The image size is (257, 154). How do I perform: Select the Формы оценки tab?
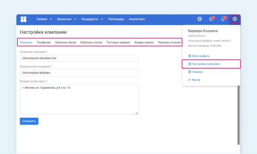(x=144, y=42)
